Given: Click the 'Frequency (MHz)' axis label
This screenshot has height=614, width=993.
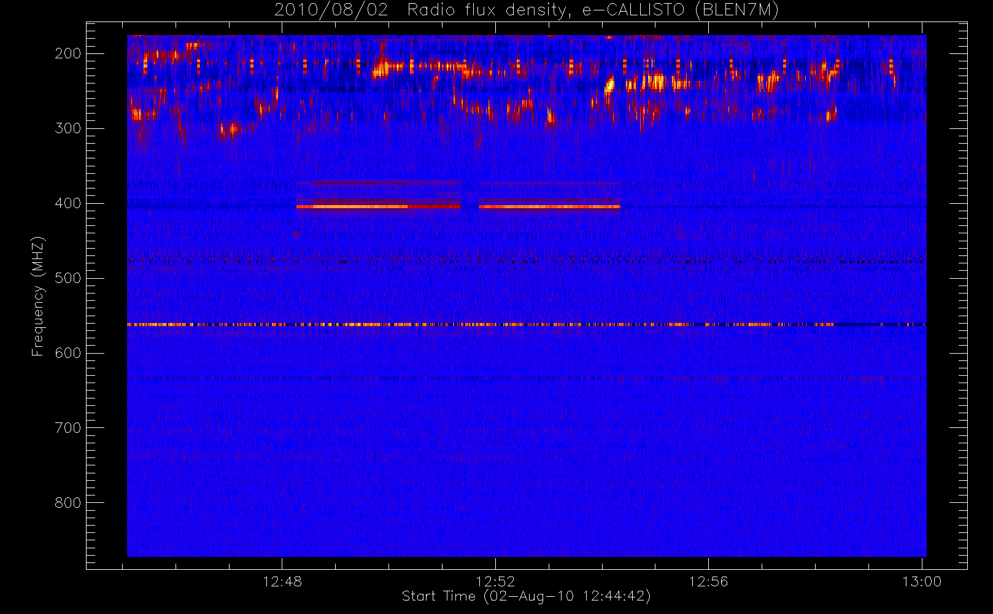Looking at the screenshot, I should (x=38, y=296).
